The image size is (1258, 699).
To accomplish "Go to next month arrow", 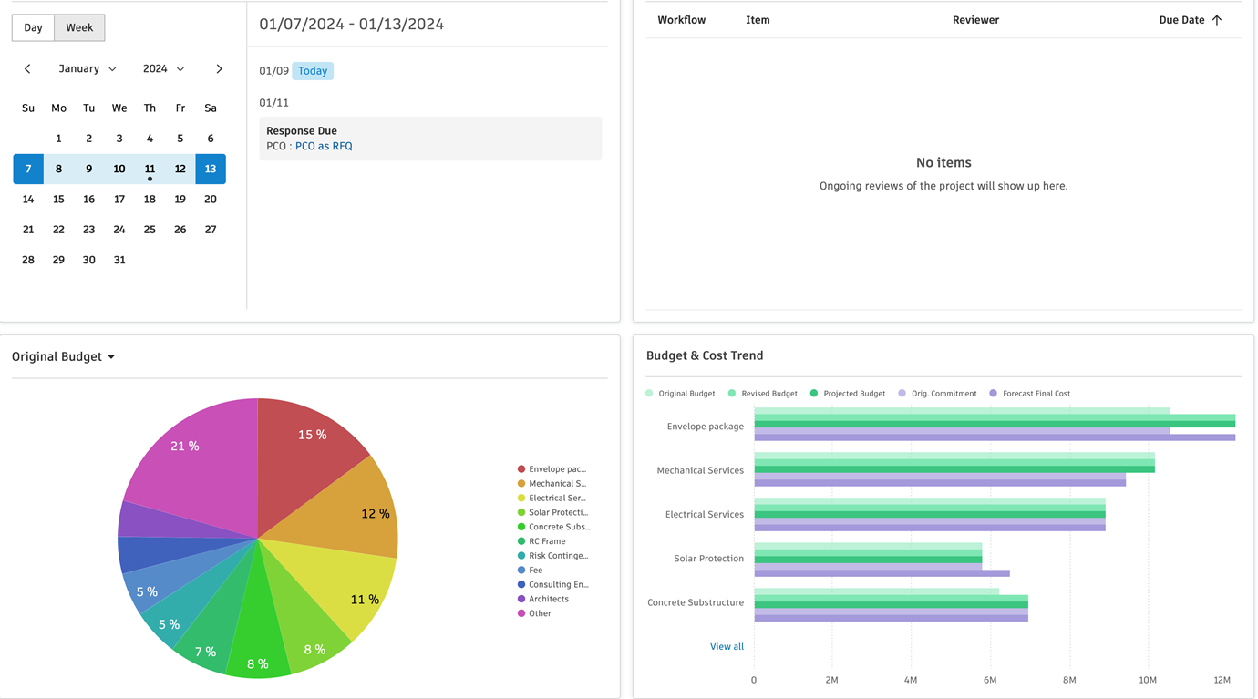I will [x=219, y=69].
